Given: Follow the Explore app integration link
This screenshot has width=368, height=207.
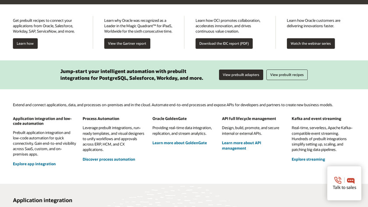Looking at the screenshot, I should (x=34, y=164).
